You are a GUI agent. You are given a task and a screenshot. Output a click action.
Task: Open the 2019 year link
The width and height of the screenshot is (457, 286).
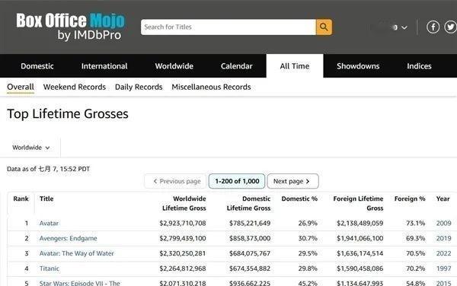[443, 238]
